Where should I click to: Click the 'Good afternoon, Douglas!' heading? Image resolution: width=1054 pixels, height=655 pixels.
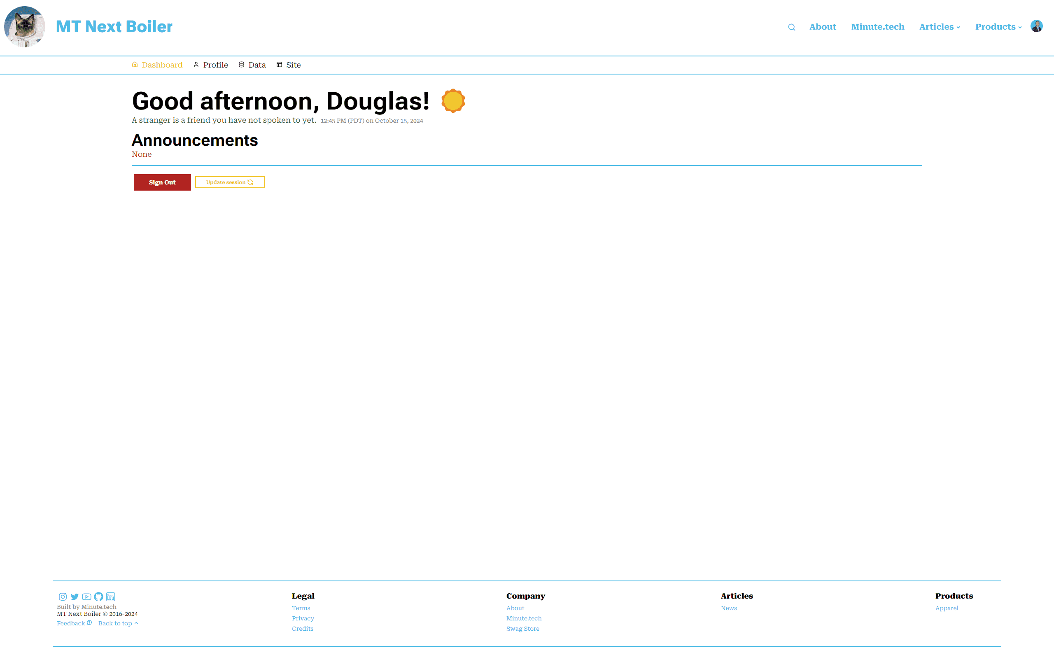pos(281,101)
